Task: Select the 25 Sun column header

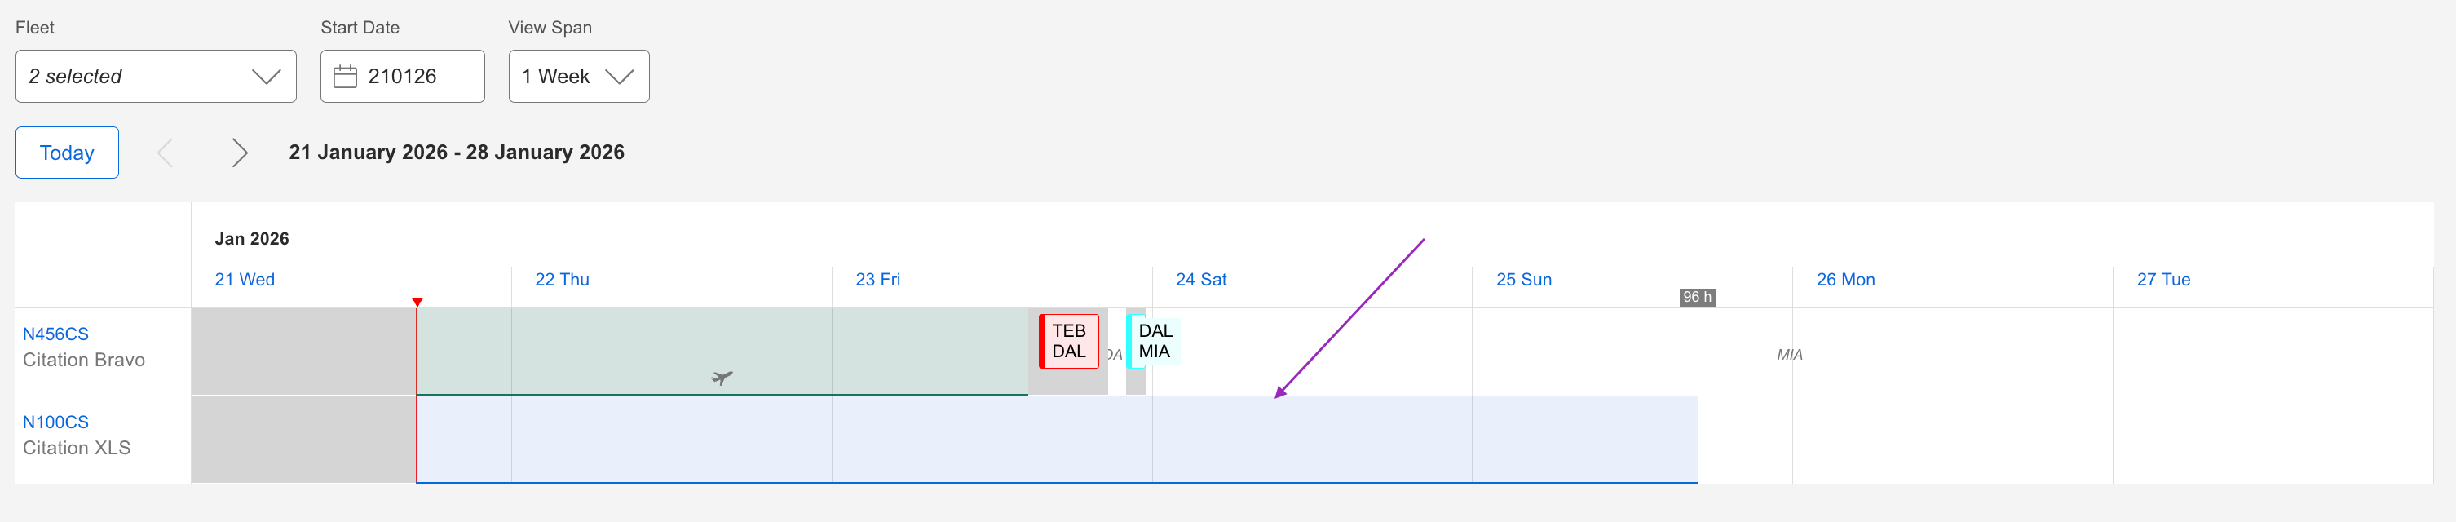Action: coord(1522,280)
